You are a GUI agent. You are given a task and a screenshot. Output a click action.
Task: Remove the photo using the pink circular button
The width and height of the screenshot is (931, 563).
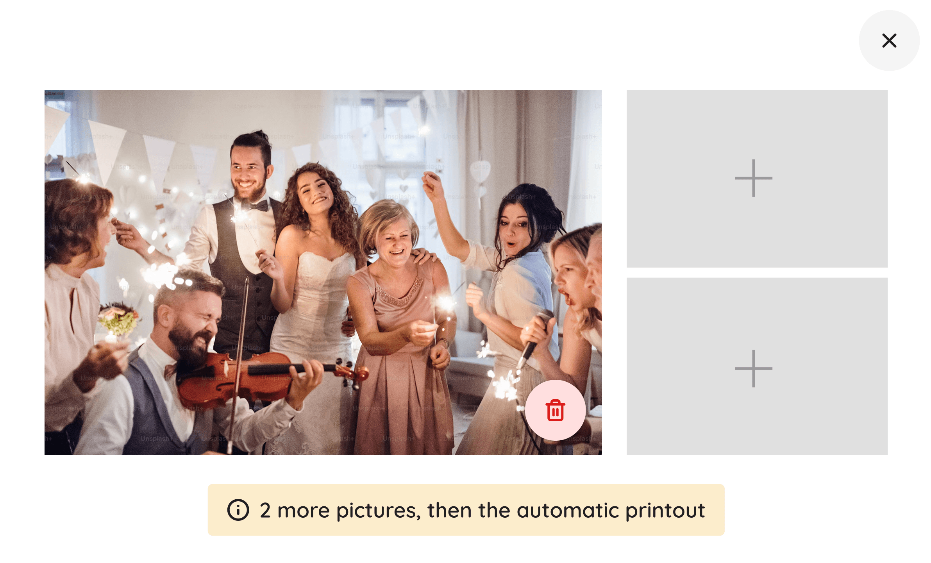tap(555, 410)
